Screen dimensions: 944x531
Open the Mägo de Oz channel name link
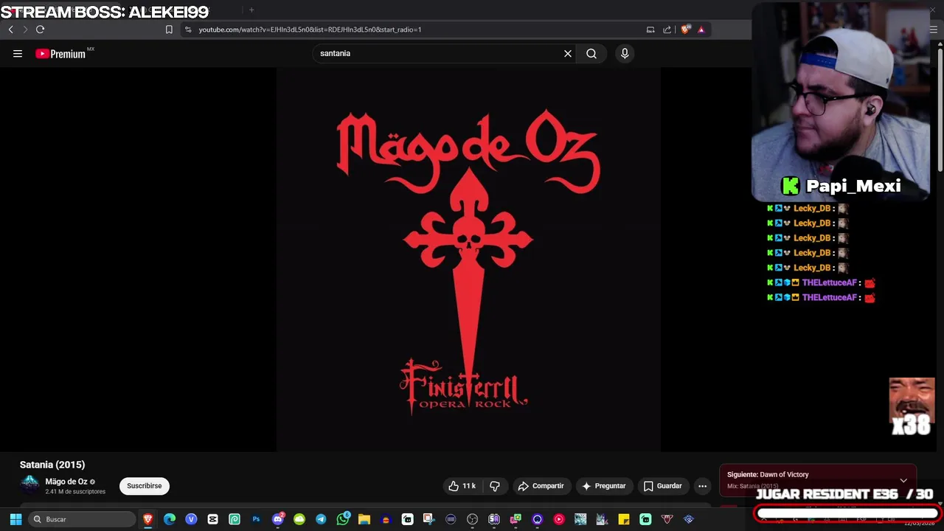click(66, 482)
